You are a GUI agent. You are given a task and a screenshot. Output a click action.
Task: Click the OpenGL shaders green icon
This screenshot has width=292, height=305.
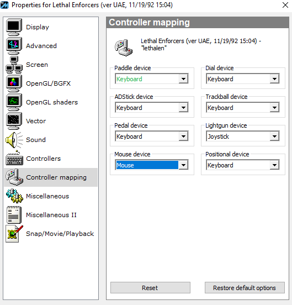point(14,102)
